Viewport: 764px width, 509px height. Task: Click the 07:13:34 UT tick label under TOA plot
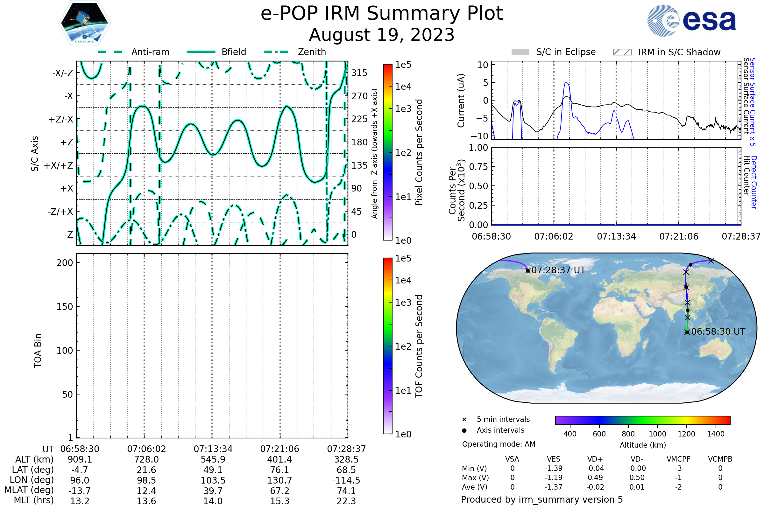(213, 449)
